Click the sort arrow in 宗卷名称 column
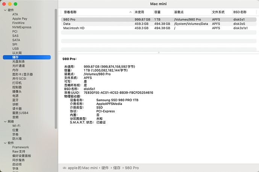This screenshot has width=259, height=172. [130, 12]
